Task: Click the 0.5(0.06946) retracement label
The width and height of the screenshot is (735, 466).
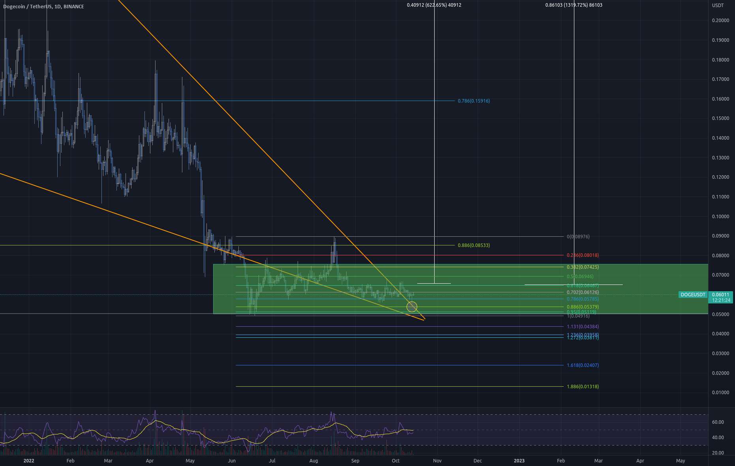Action: [x=580, y=277]
